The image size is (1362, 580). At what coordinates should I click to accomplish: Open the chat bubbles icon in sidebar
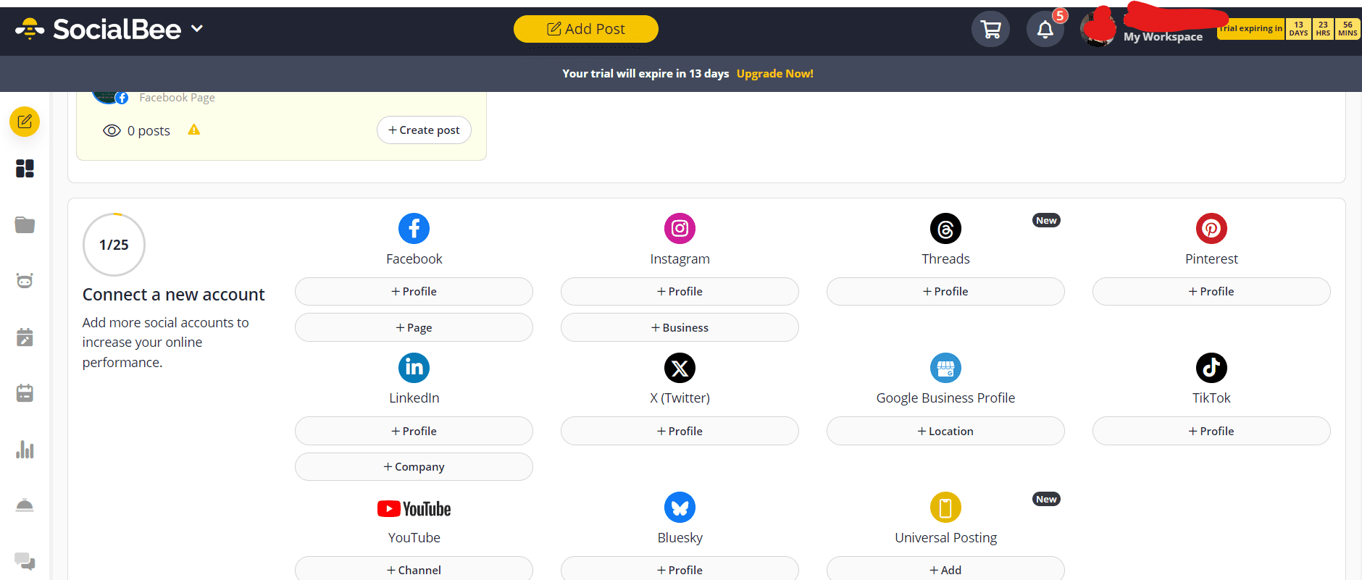25,561
